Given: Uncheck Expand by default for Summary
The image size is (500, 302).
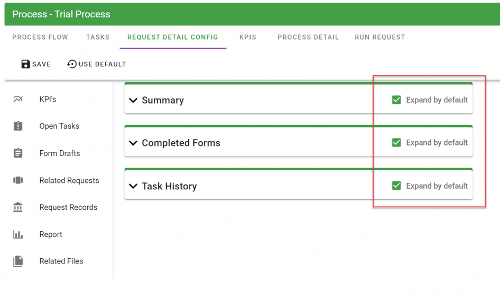Looking at the screenshot, I should 396,100.
